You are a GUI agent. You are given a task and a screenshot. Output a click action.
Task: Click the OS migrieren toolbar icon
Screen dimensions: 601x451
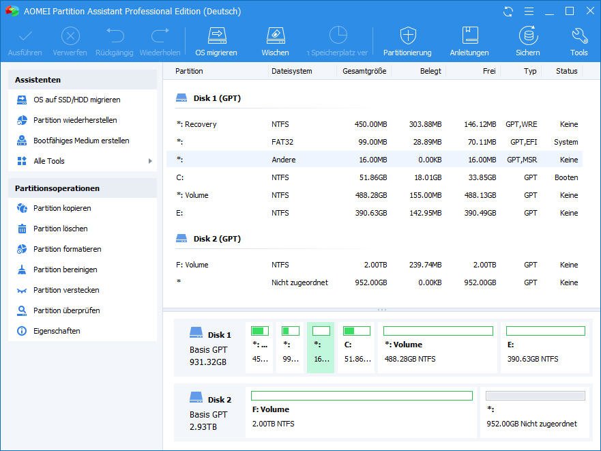(x=216, y=35)
